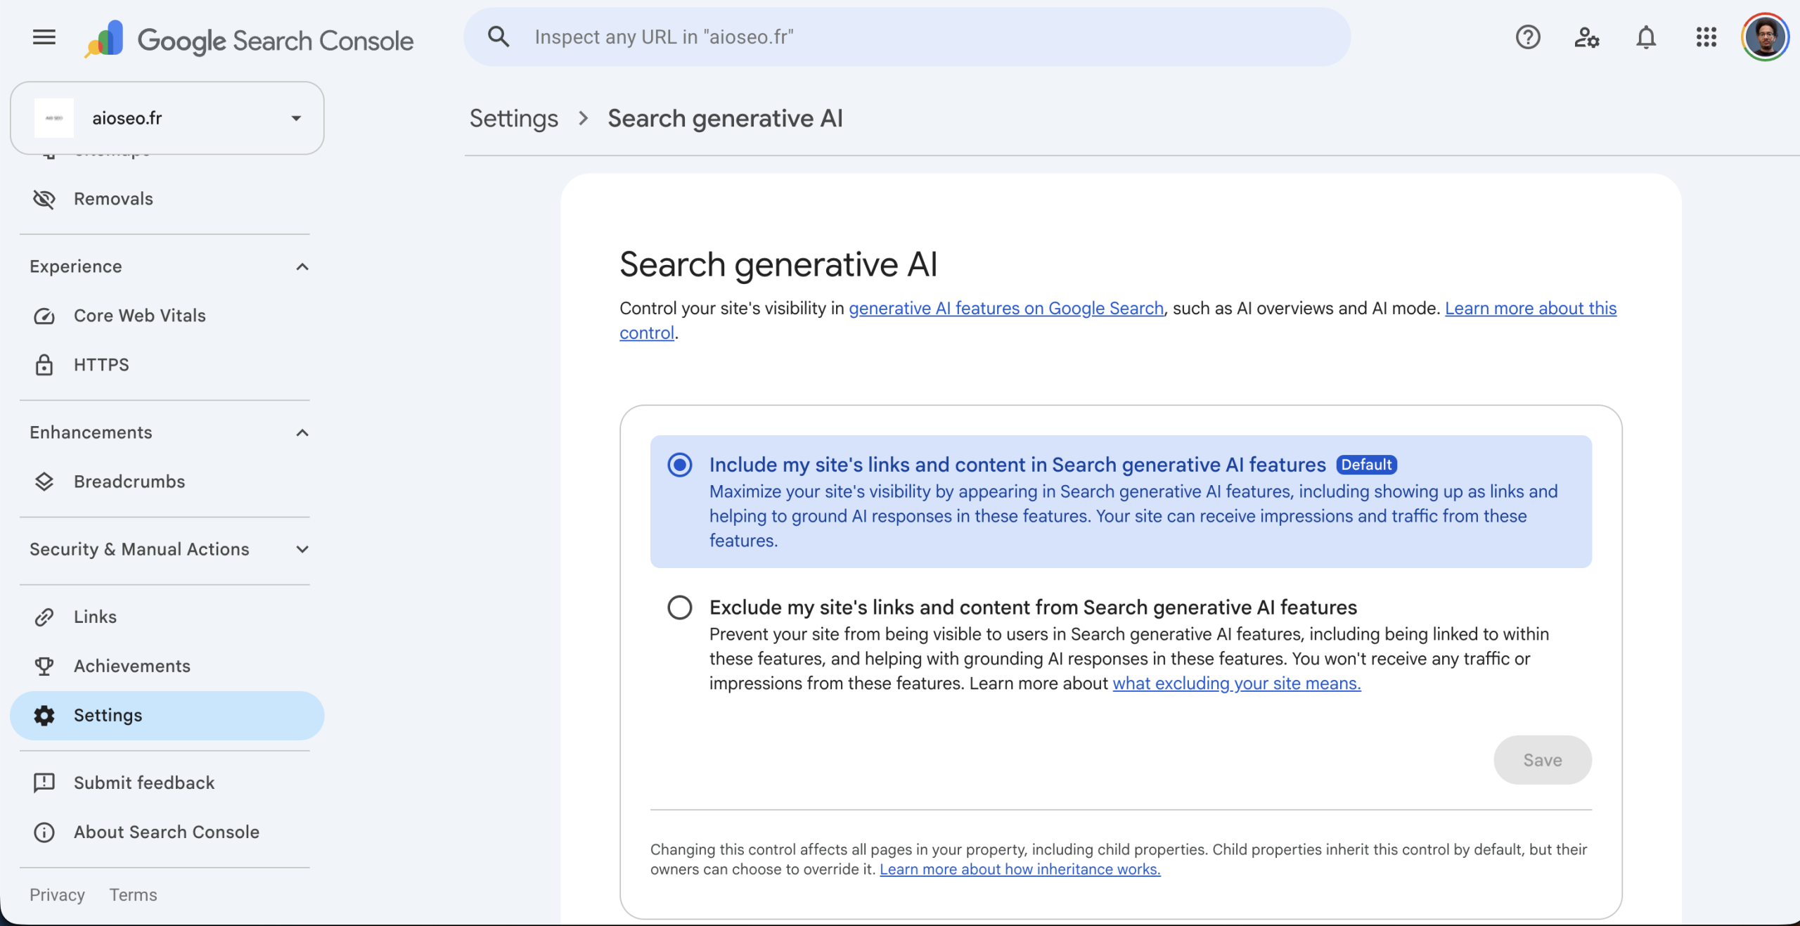
Task: Click Search generative AI breadcrumb text
Action: (x=725, y=118)
